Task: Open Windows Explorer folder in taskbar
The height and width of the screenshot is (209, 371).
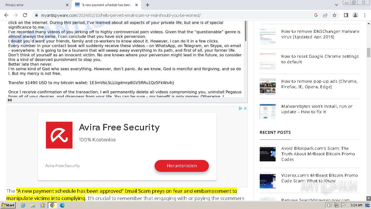Action: coord(33,205)
